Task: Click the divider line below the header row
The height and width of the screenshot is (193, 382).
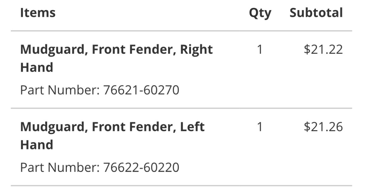Action: coord(181,31)
